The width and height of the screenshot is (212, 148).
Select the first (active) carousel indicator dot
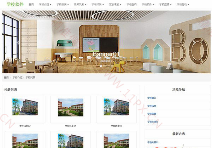(101, 66)
